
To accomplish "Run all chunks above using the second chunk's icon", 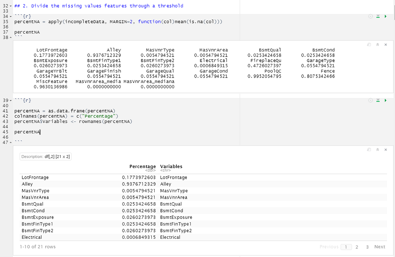I will [378, 100].
